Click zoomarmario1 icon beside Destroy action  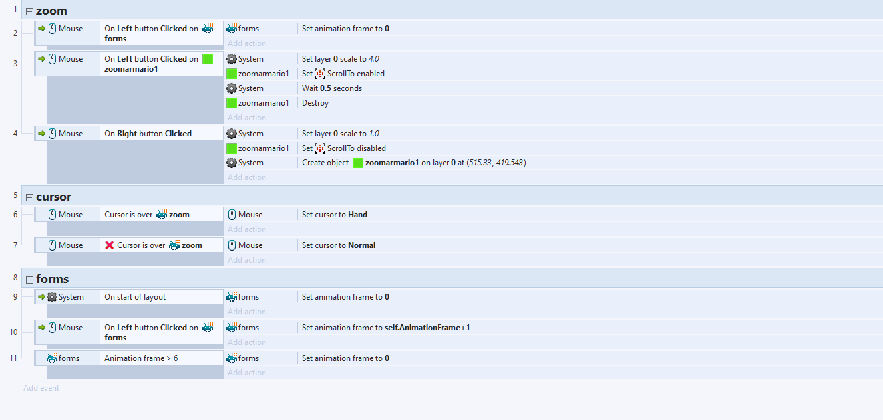(x=232, y=103)
